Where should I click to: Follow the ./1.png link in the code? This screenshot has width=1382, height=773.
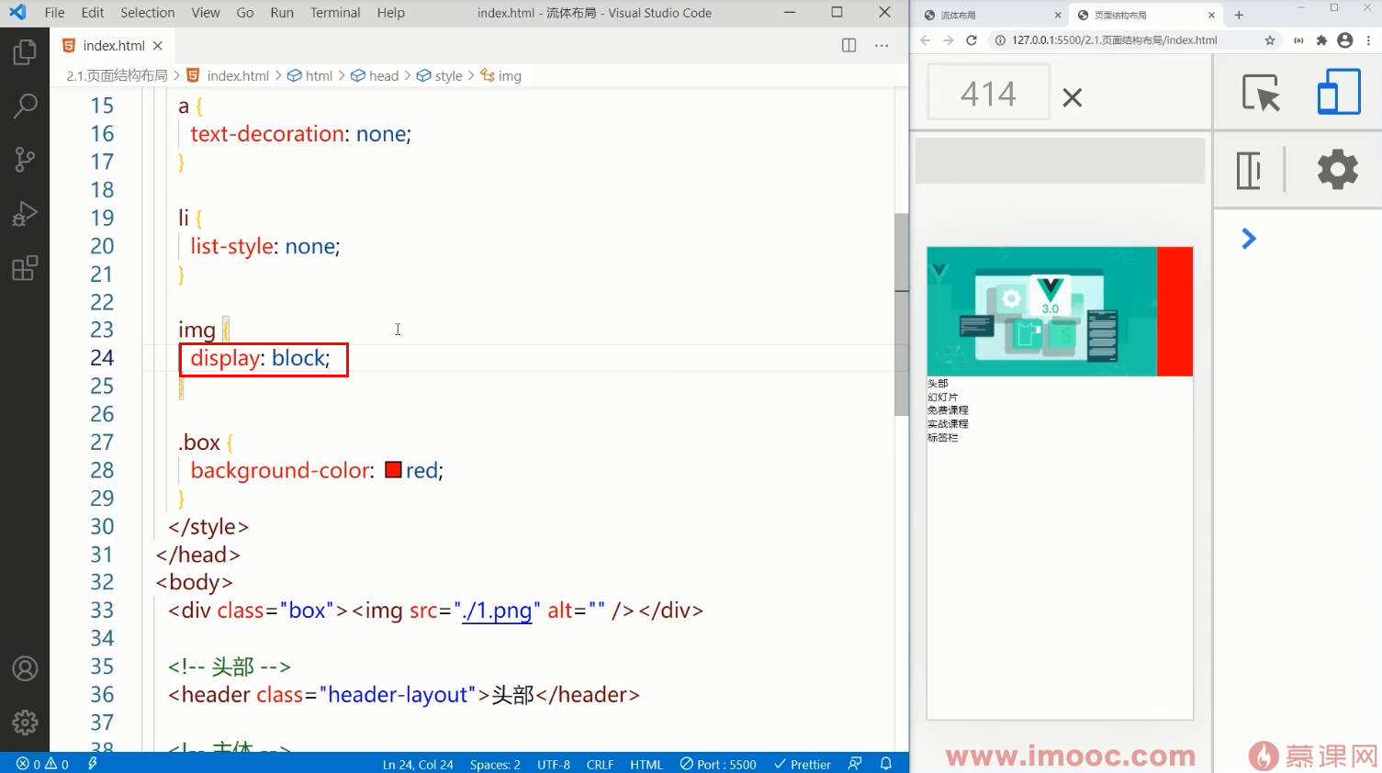coord(497,611)
